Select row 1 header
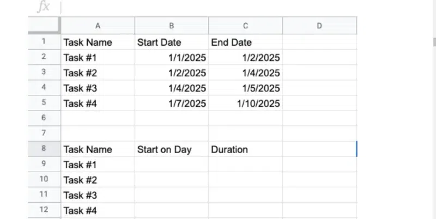 point(44,41)
